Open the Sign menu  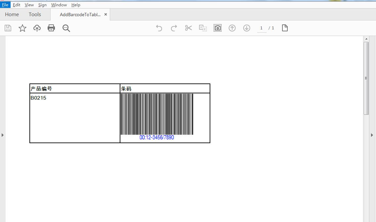(x=42, y=5)
